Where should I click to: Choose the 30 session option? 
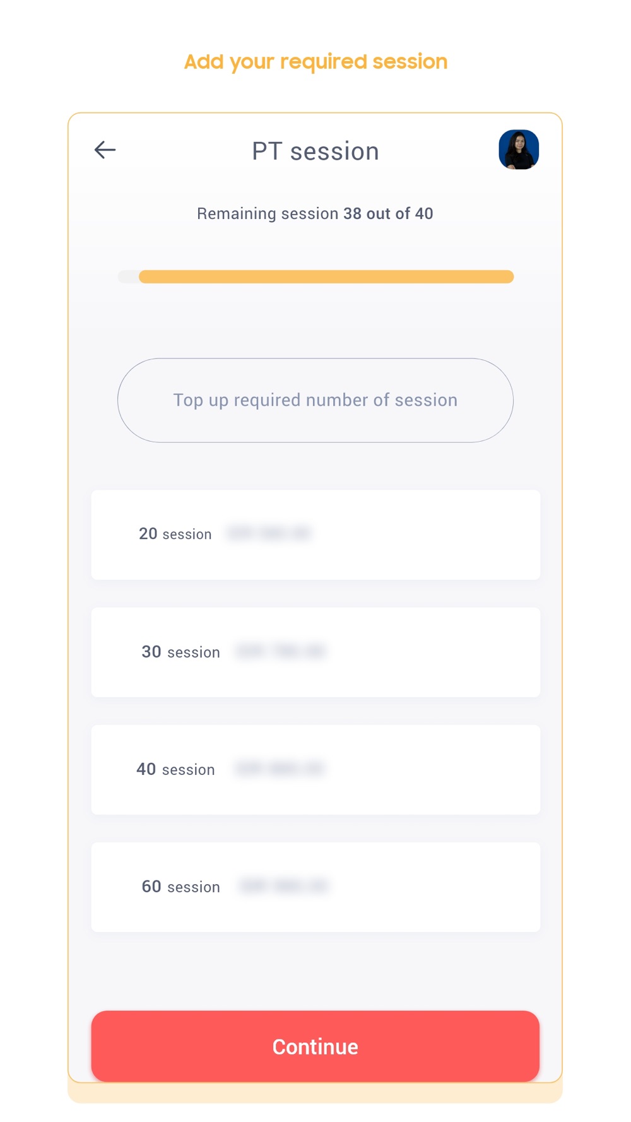coord(315,652)
